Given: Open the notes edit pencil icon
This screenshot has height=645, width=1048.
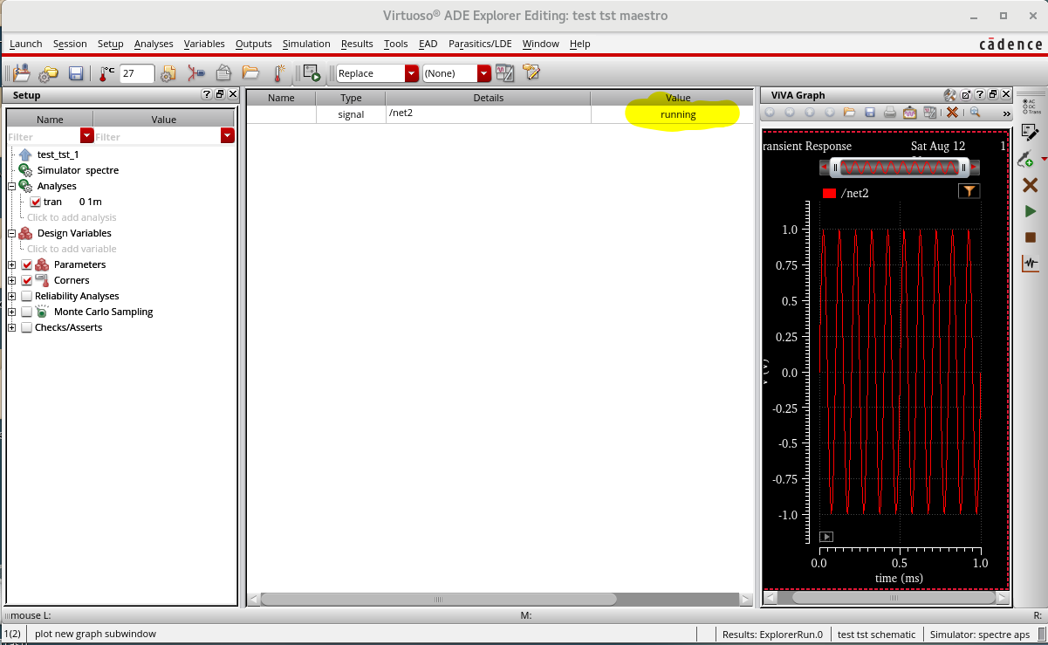Looking at the screenshot, I should [x=531, y=73].
